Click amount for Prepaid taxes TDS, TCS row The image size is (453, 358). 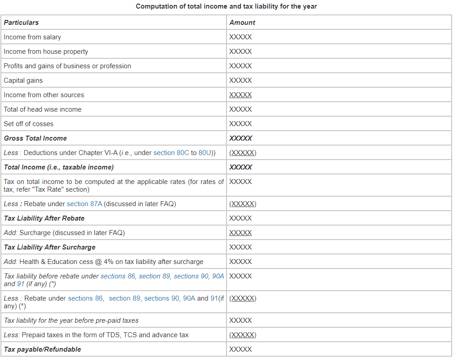[242, 335]
